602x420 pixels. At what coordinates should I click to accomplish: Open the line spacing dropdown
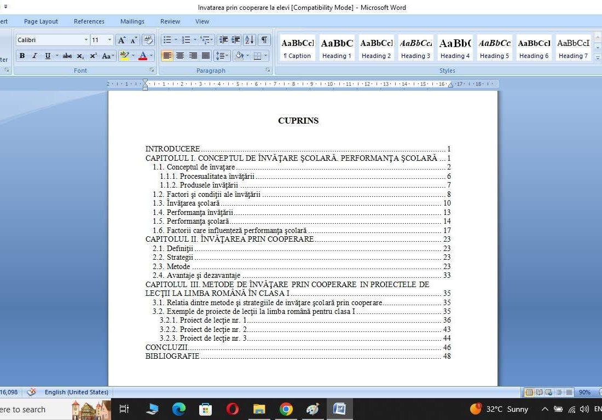tap(222, 56)
